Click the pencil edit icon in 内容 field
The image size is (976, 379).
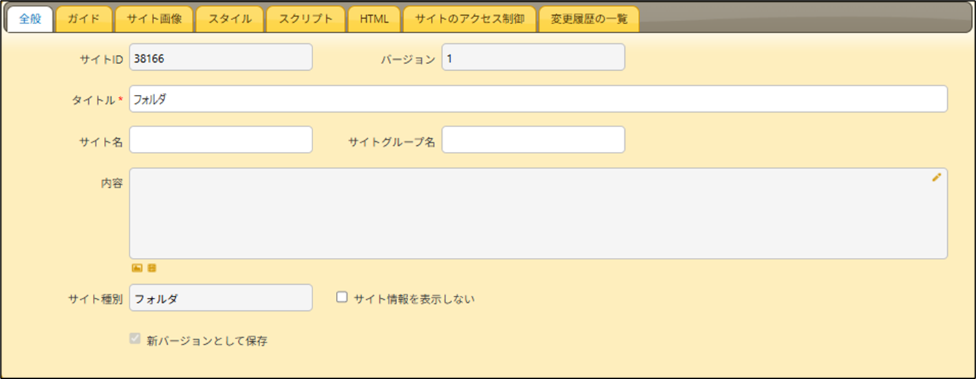click(936, 177)
